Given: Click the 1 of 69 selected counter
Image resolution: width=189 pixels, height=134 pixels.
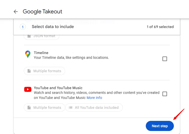Looking at the screenshot, I should point(160,27).
